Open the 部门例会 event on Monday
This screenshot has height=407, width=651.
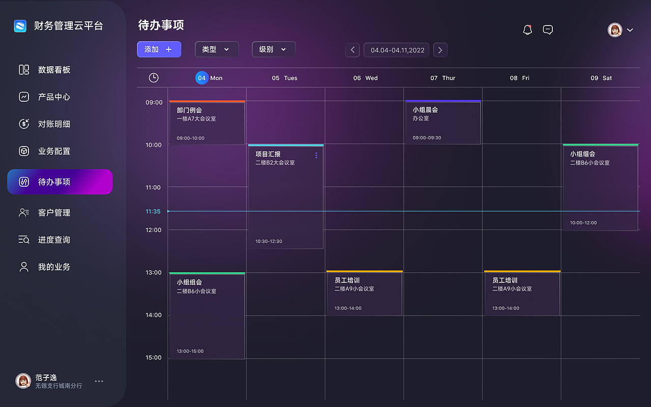[207, 123]
